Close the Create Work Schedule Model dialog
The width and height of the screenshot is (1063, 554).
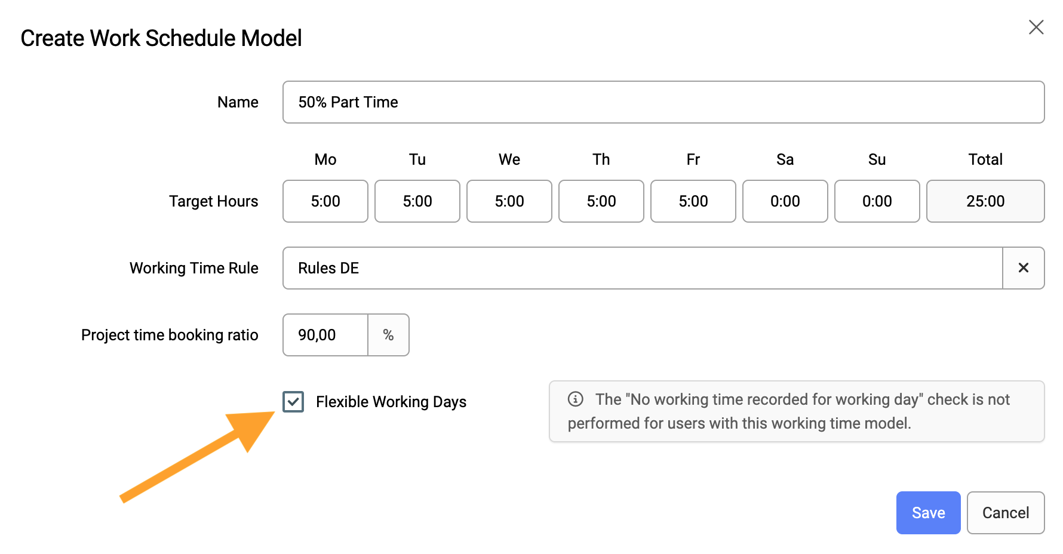click(1036, 27)
